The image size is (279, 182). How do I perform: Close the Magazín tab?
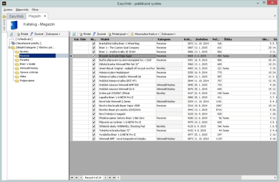point(45,16)
